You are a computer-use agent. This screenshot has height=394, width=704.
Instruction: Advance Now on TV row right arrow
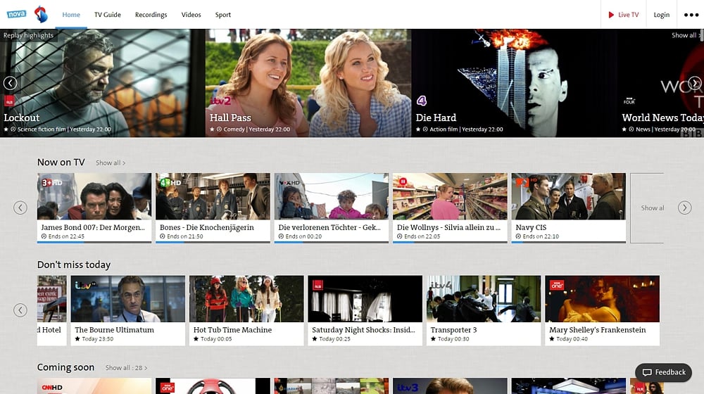[684, 208]
